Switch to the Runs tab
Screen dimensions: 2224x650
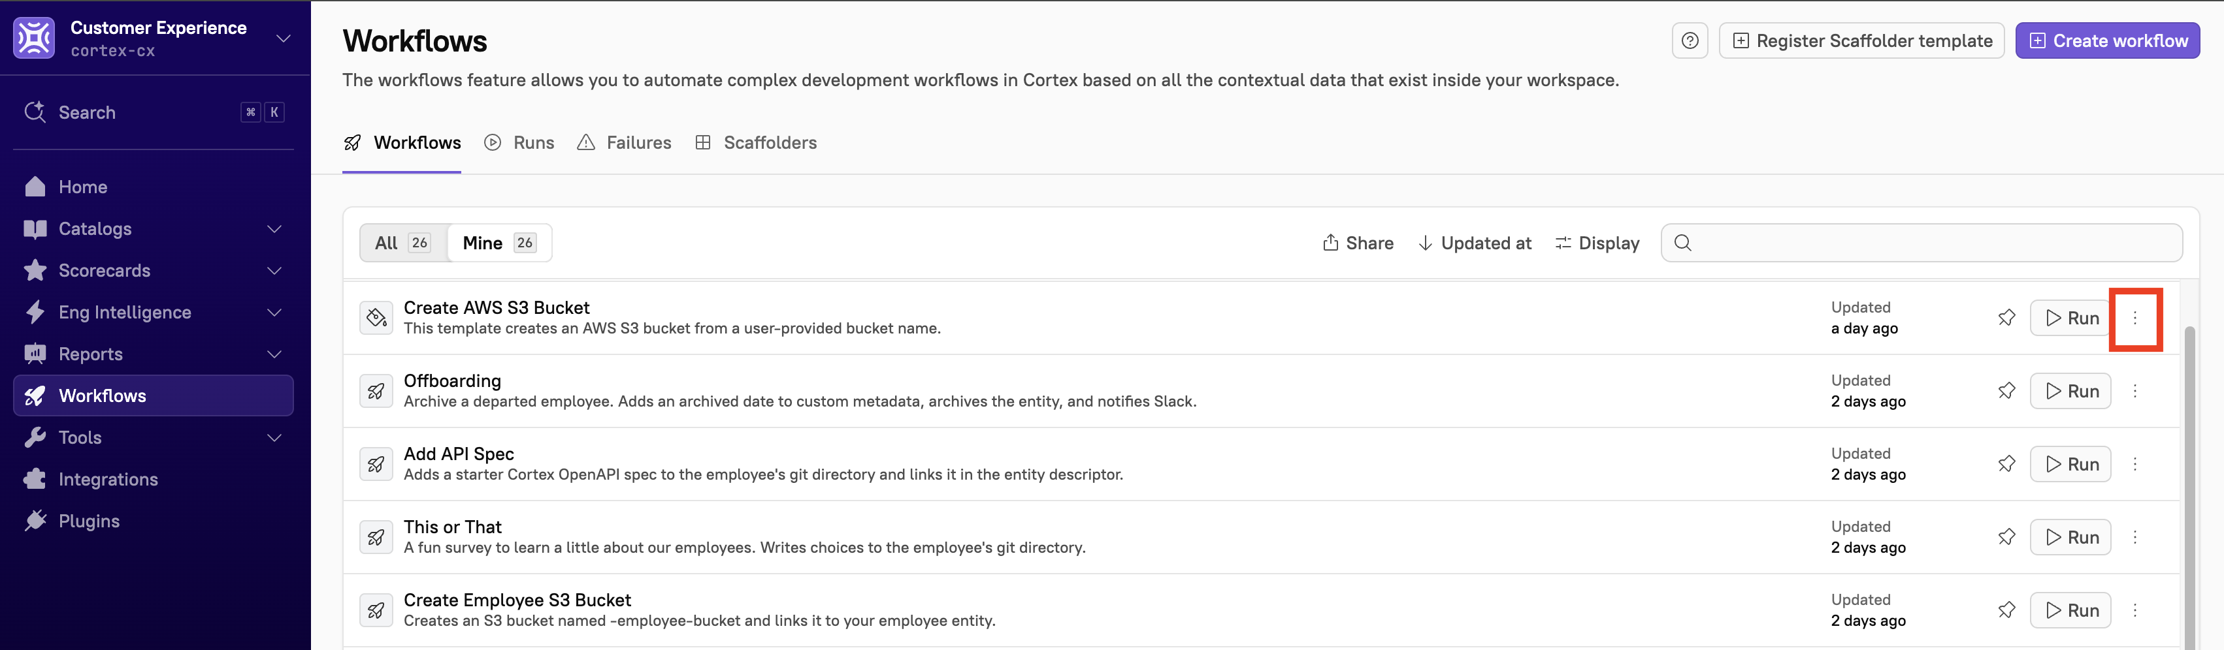click(520, 143)
